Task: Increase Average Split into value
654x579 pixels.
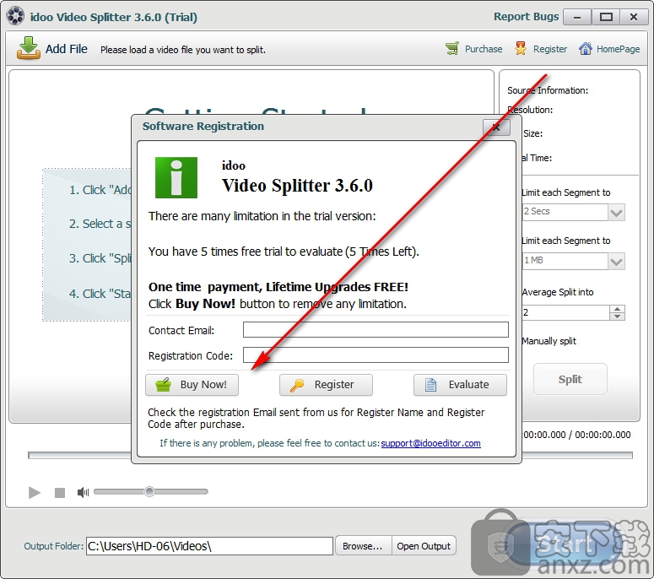Action: 617,309
